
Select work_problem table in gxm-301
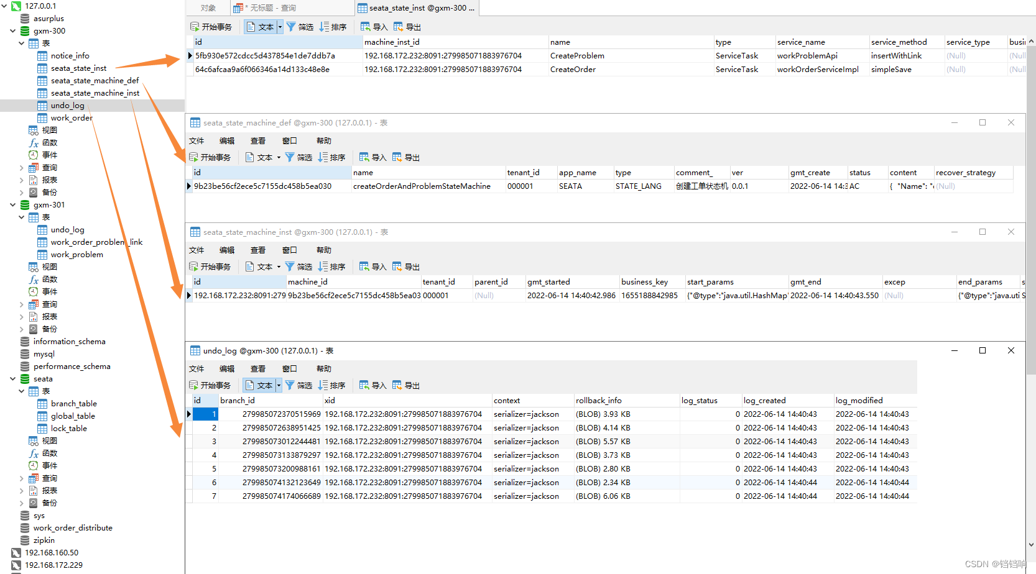tap(76, 255)
